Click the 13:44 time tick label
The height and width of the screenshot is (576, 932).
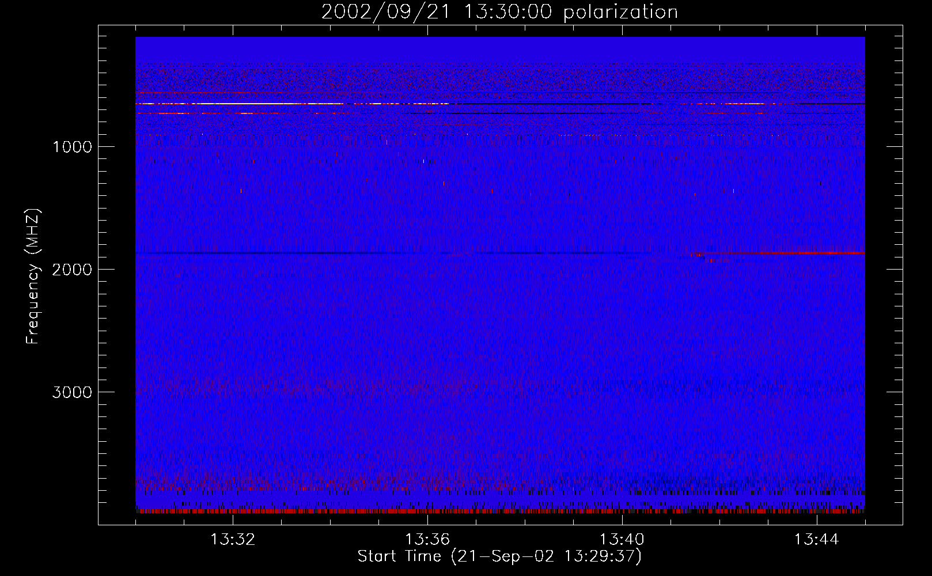pos(817,540)
